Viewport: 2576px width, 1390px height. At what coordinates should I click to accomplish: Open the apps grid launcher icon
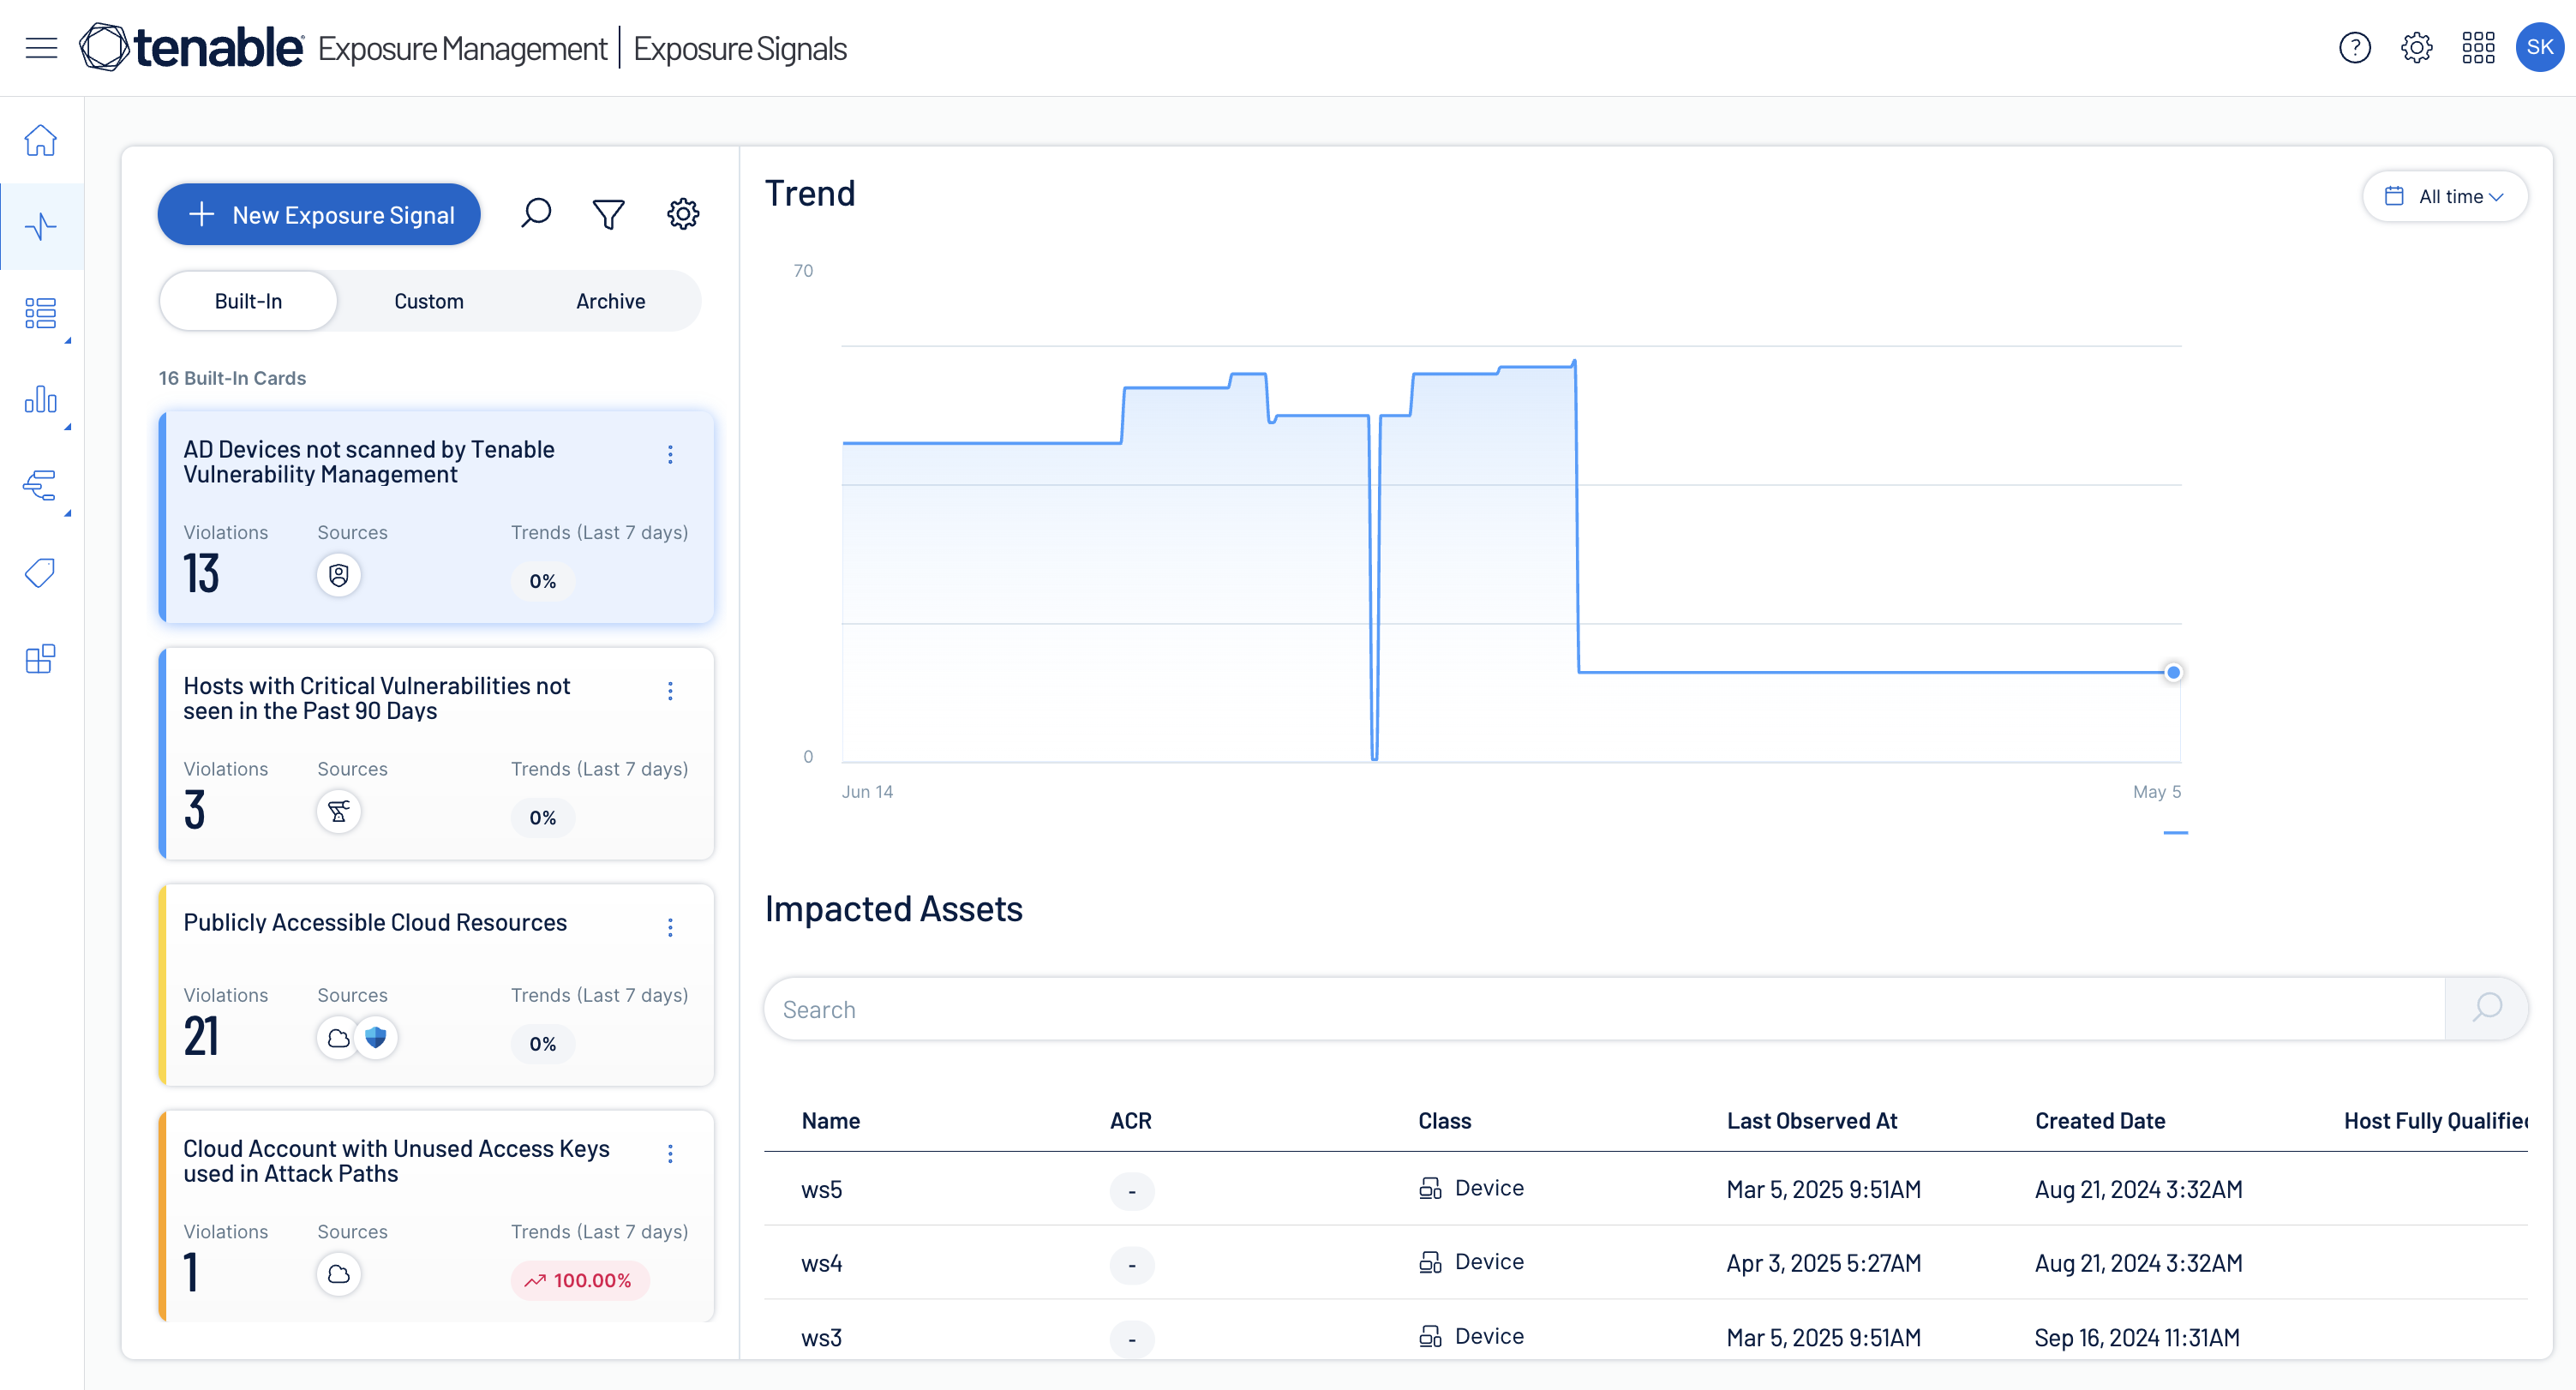pyautogui.click(x=2478, y=47)
